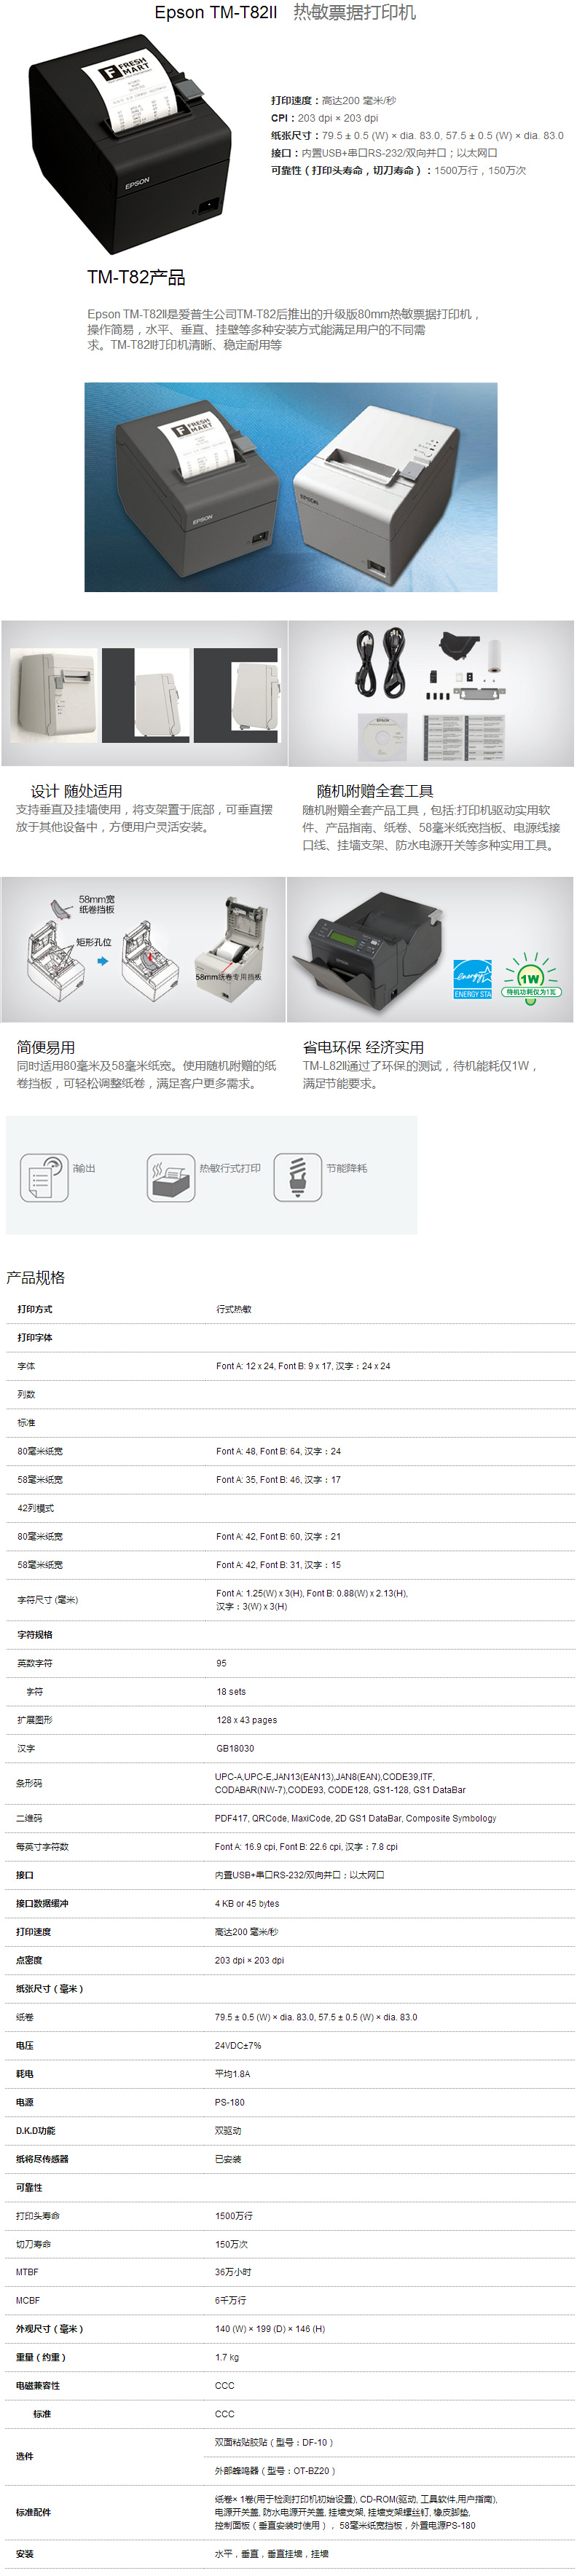Click the CD-ROM disc in accessories image
Viewport: 577px width, 2576px height.
(x=383, y=738)
